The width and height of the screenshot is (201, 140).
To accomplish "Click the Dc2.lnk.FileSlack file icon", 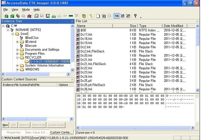I will (78, 52).
